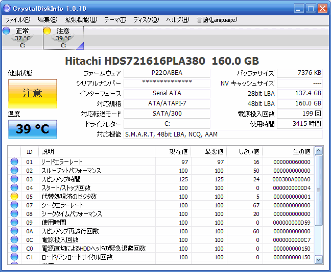Click the blue 39 °C temperature button
The width and height of the screenshot is (331, 272).
pyautogui.click(x=33, y=129)
